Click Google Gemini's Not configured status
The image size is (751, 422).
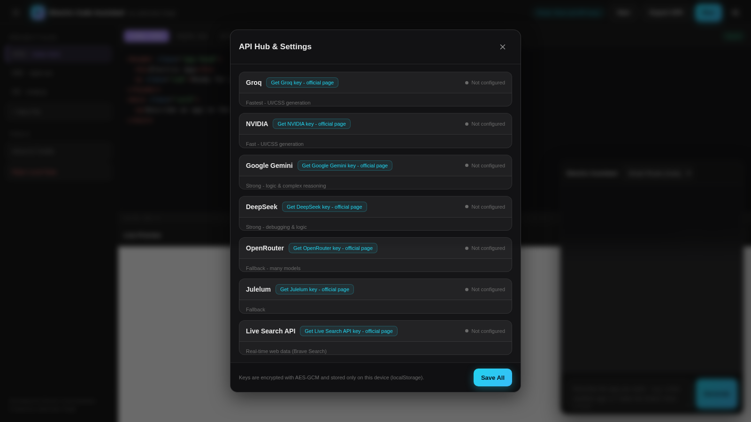pos(485,166)
